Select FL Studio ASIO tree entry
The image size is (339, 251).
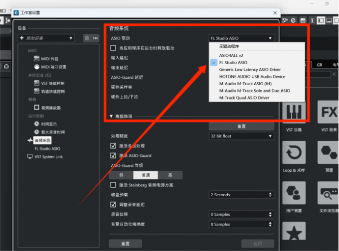coord(47,148)
